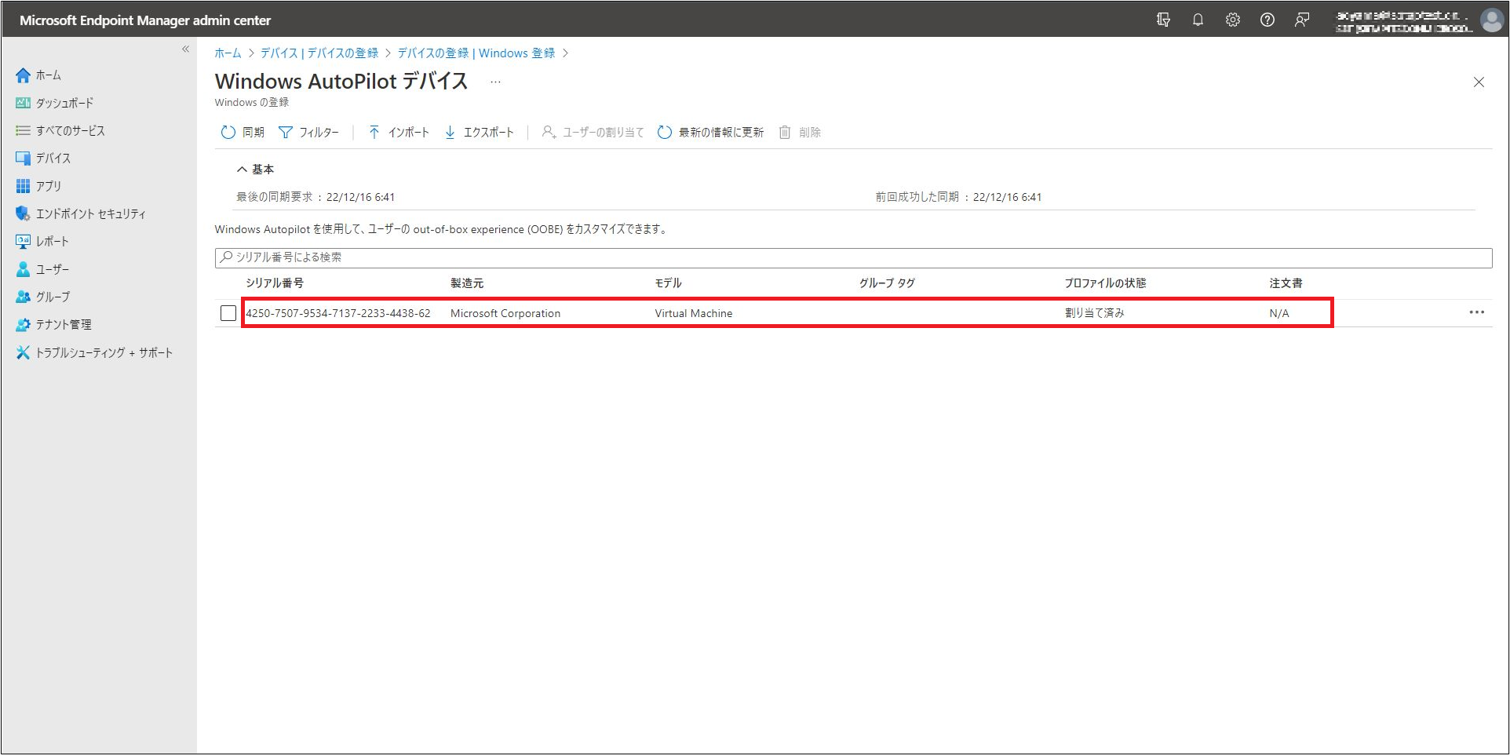The height and width of the screenshot is (755, 1510).
Task: Click the N/A purchase order cell
Action: point(1279,313)
